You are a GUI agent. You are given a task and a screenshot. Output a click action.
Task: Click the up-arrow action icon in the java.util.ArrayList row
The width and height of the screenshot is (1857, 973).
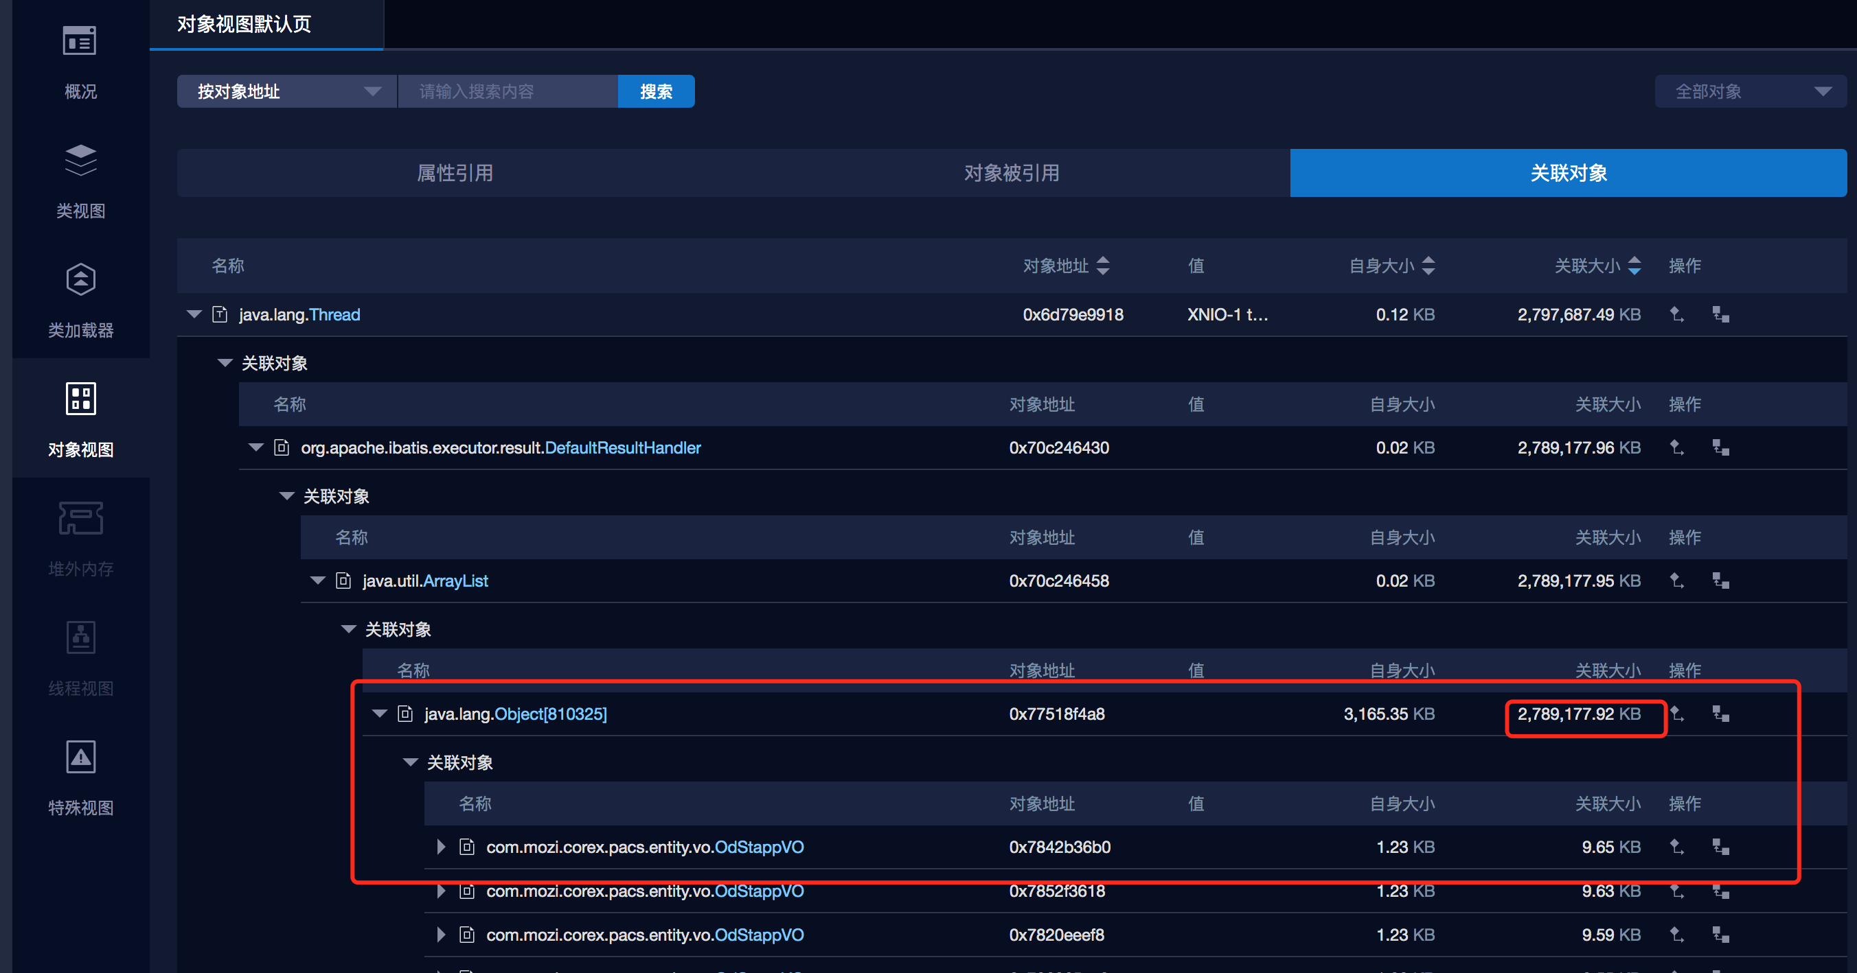click(1677, 581)
